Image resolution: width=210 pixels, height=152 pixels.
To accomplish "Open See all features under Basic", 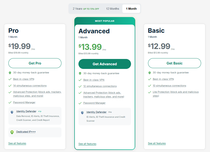I will (157, 143).
